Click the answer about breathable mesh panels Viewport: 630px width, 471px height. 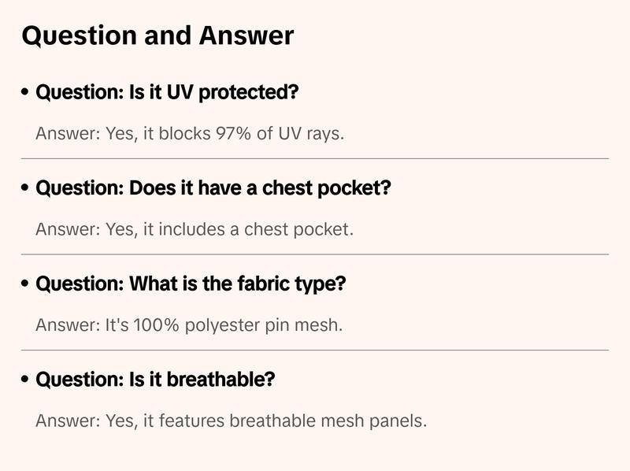[231, 421]
